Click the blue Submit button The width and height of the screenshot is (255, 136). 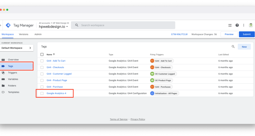click(x=247, y=34)
